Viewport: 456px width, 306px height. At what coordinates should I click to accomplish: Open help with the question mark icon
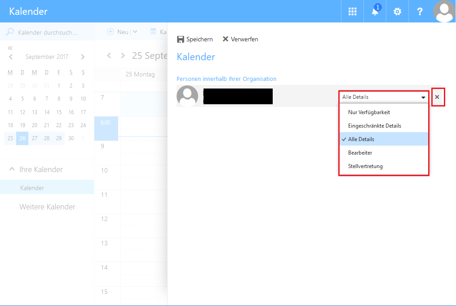click(x=420, y=11)
